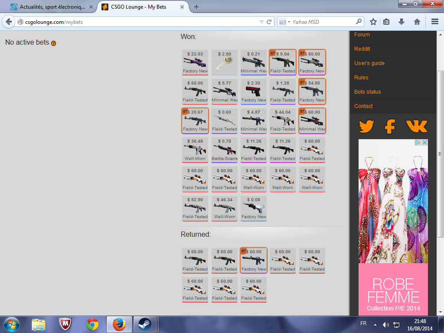Open the VK social icon link
444x333 pixels.
click(x=416, y=126)
